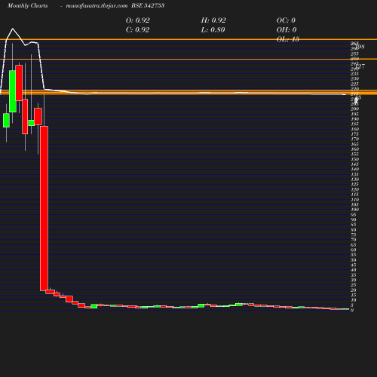Click the "OC: 0" readout

point(286,20)
